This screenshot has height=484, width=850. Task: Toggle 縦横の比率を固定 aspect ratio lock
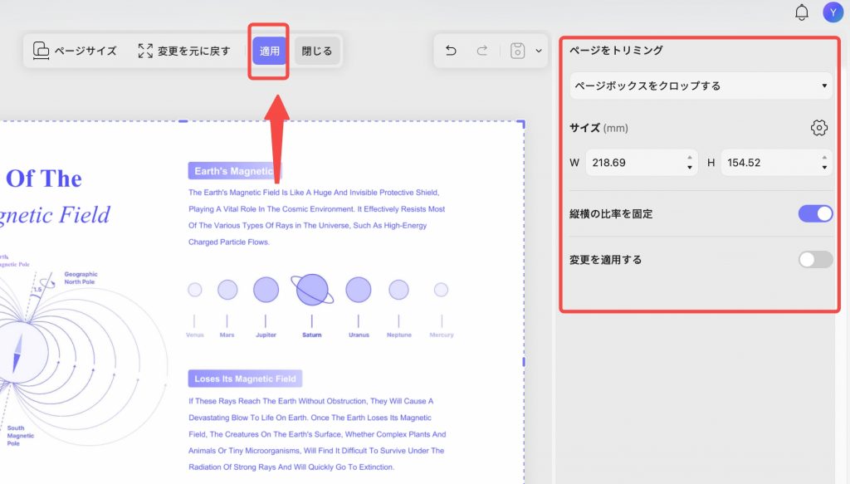(x=815, y=213)
